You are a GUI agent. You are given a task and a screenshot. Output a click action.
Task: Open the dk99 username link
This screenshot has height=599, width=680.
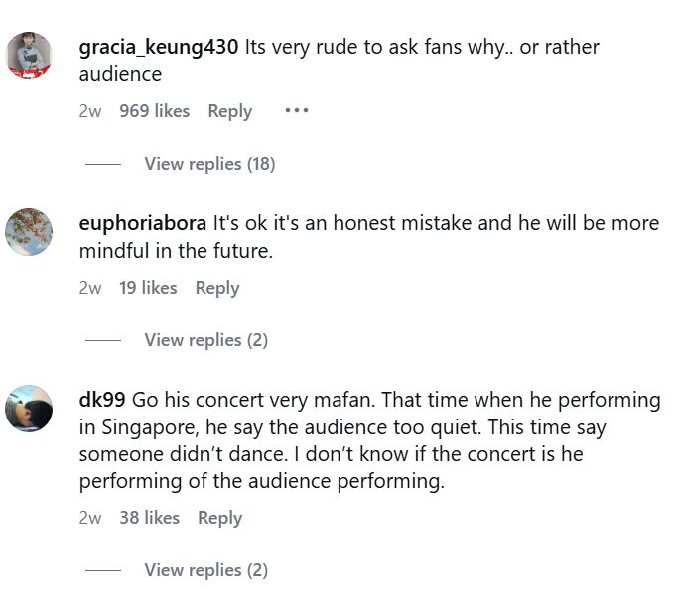pos(101,400)
